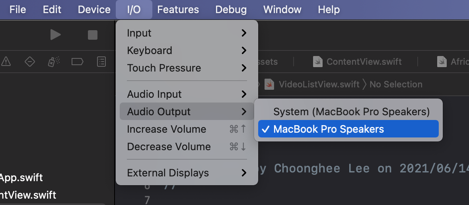Switch to the ContentView.swift editor tab
The image size is (469, 205).
[x=364, y=62]
